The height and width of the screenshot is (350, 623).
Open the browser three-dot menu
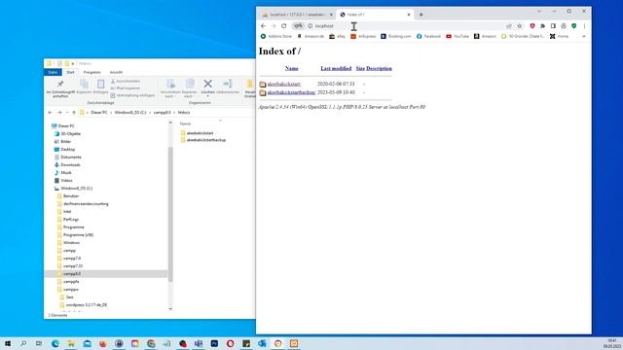coord(584,26)
